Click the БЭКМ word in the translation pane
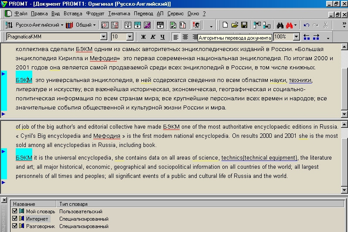 (x=24, y=157)
